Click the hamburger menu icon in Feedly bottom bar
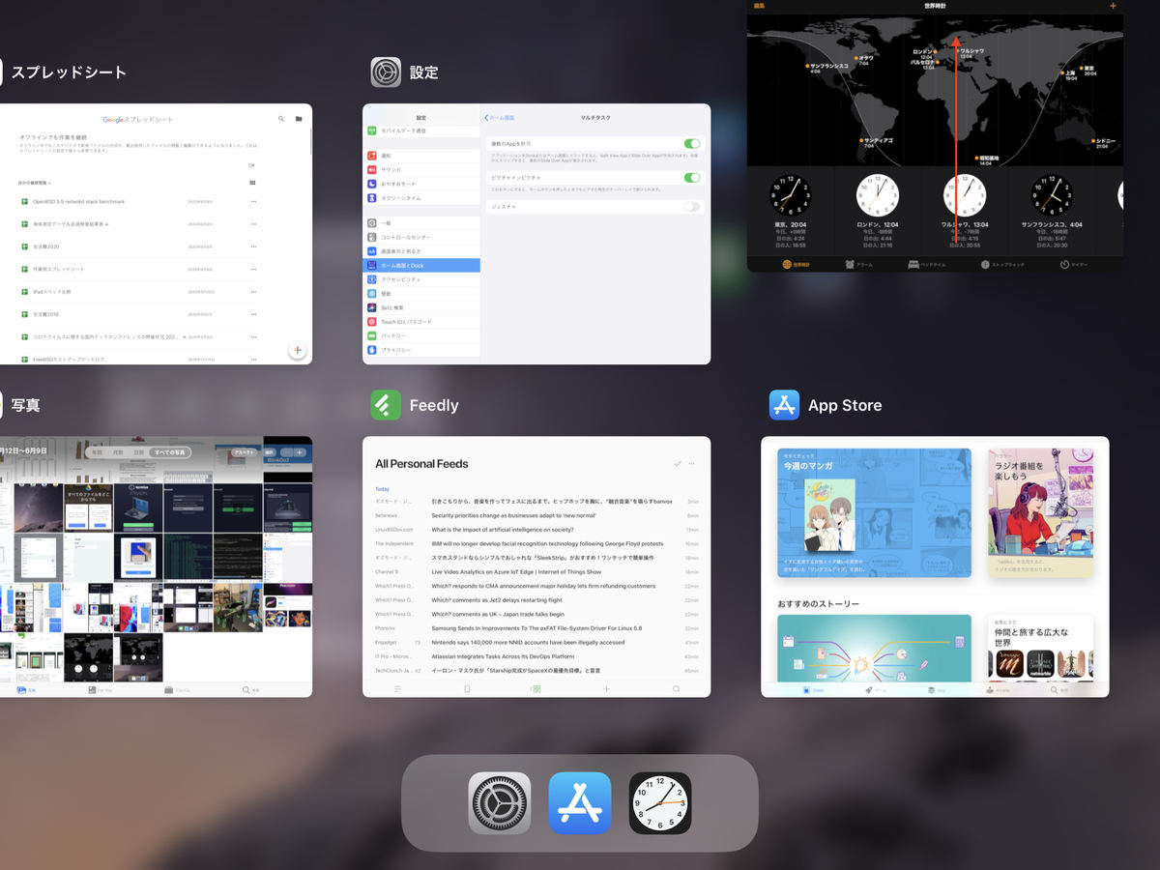 [396, 689]
